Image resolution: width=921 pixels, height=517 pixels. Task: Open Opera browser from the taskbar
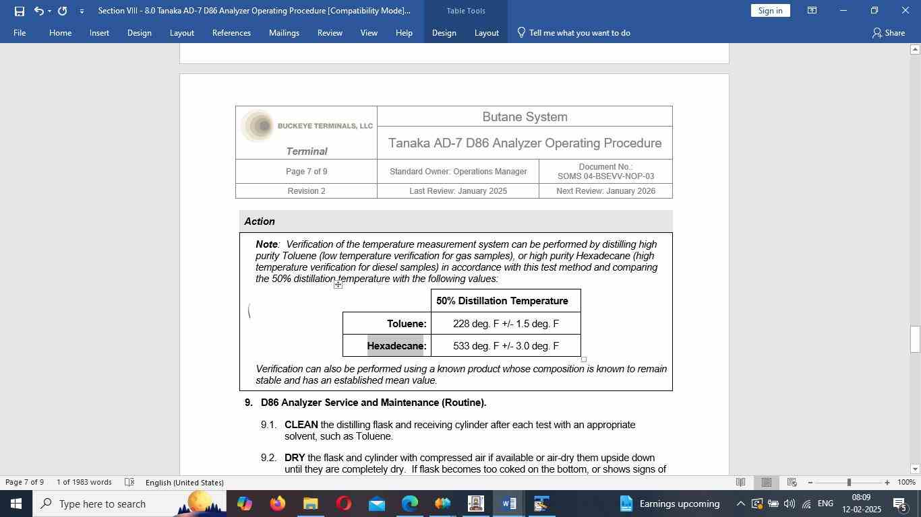(344, 504)
